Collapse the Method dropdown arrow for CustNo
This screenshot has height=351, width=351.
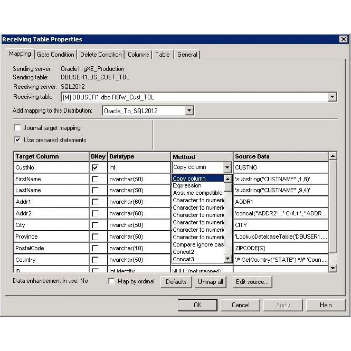(x=227, y=167)
